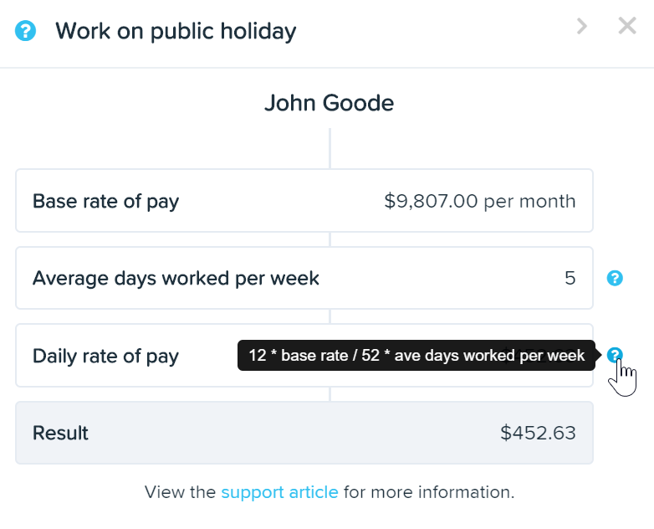Screen dimensions: 654x529
Task: Close the Work on public holiday panel
Action: (627, 26)
